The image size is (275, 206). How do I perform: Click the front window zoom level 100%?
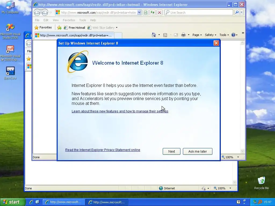227,157
